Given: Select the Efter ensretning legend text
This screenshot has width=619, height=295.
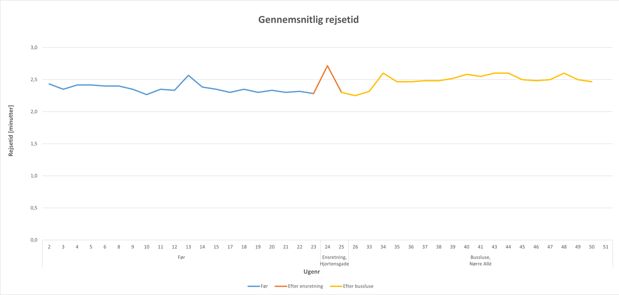Looking at the screenshot, I should coord(305,286).
